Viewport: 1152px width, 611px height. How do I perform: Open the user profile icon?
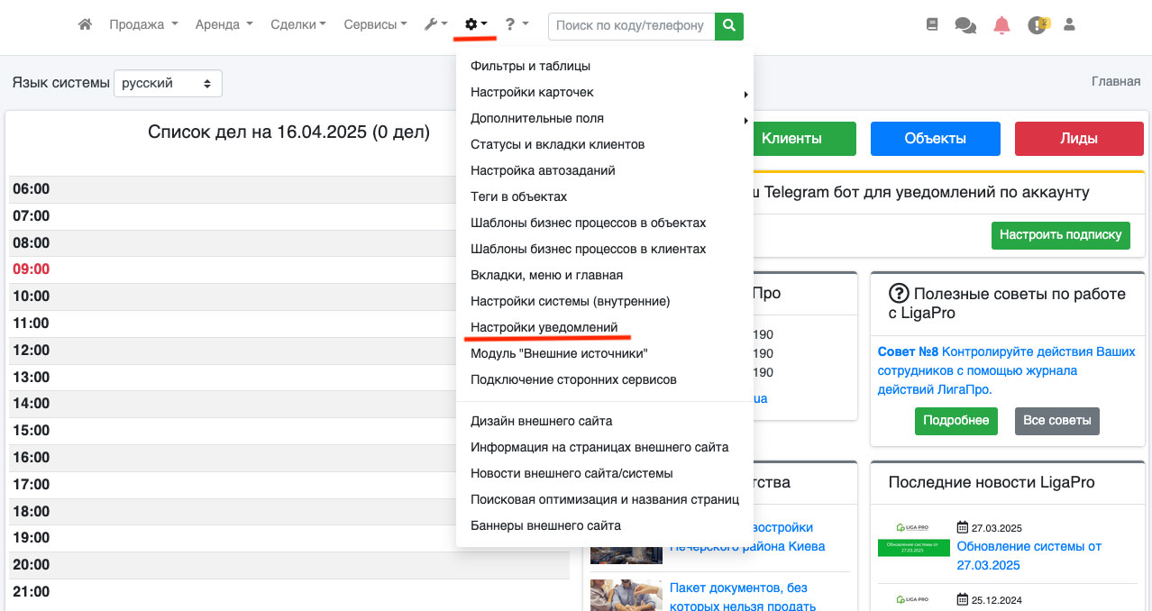pyautogui.click(x=1070, y=25)
